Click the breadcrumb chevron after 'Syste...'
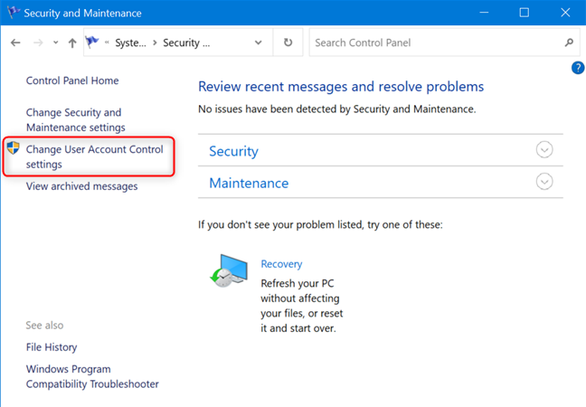The width and height of the screenshot is (586, 407). click(x=155, y=43)
